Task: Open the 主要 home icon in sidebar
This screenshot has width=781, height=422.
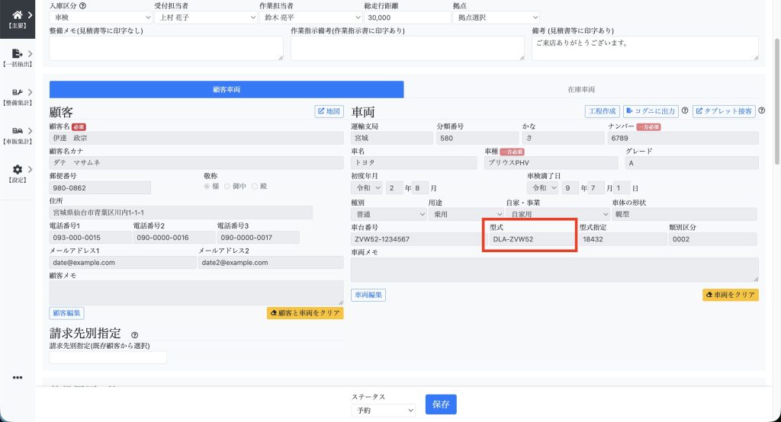Action: 18,14
